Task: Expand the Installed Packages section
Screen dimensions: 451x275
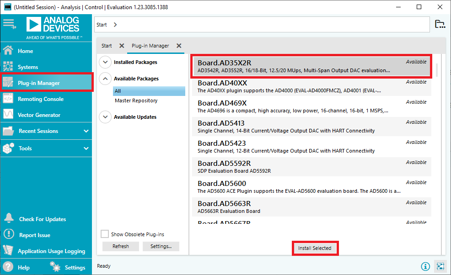Action: point(105,62)
